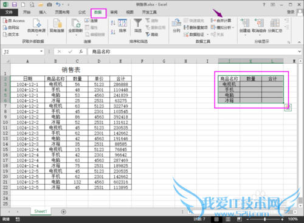Select cell containing 销售表 title
The width and height of the screenshot is (304, 223).
pyautogui.click(x=71, y=70)
